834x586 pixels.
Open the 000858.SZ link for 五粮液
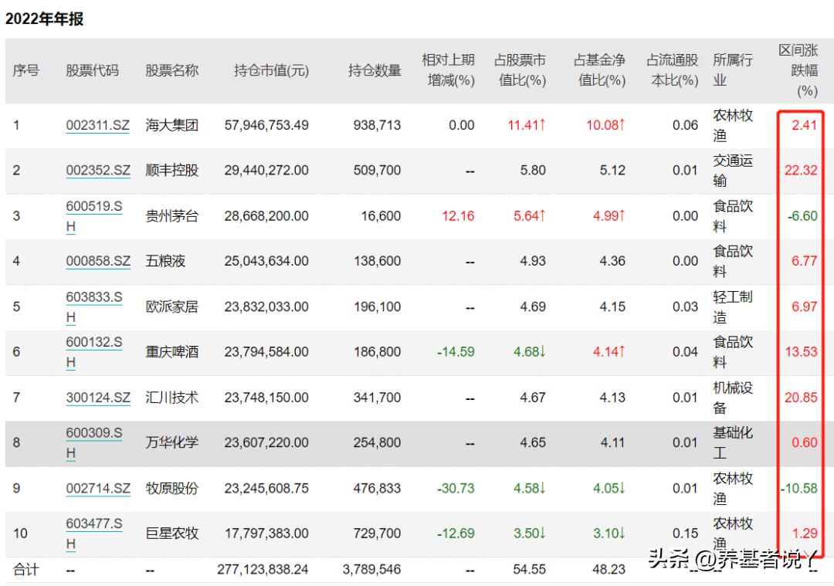click(97, 261)
